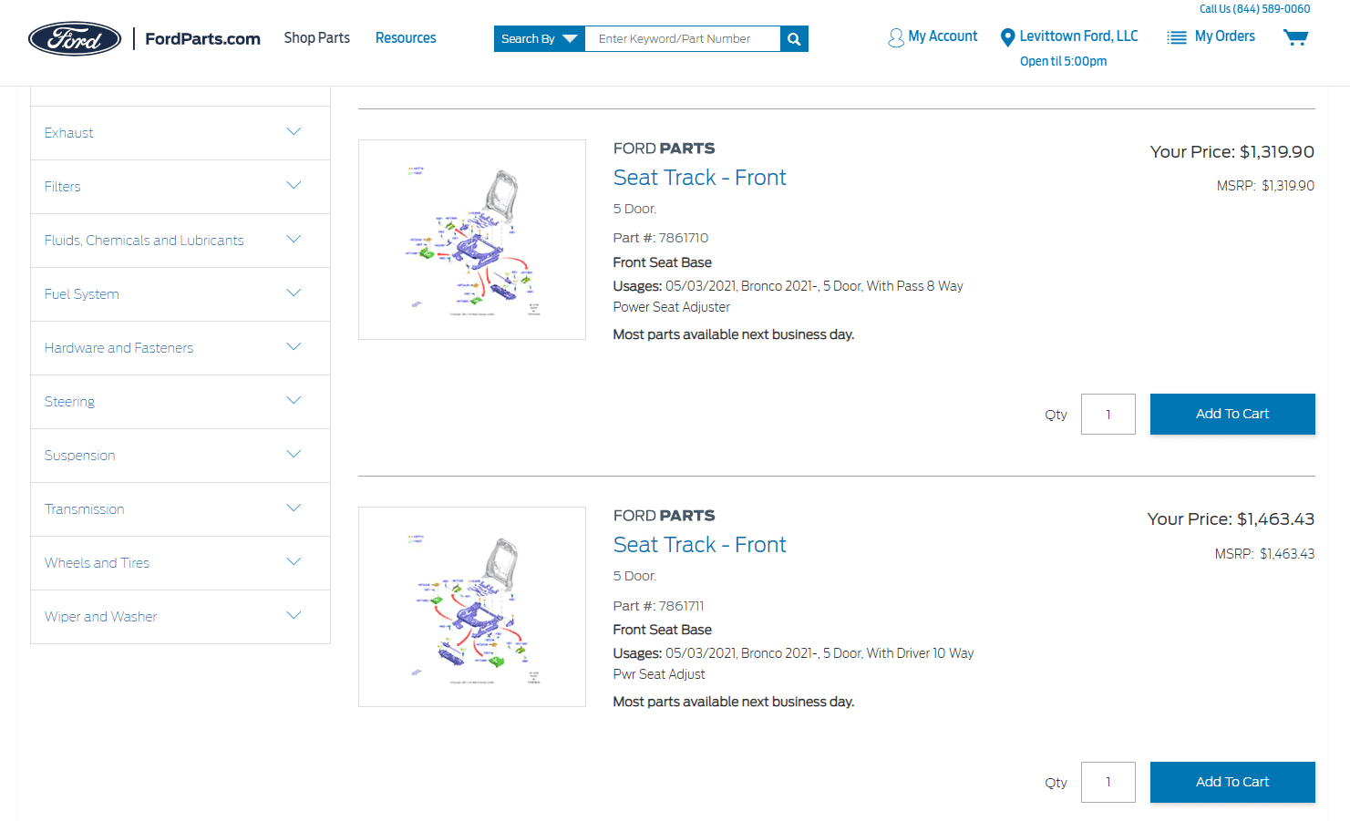Go to FordParts.com home link
This screenshot has height=821, width=1350.
tap(202, 38)
